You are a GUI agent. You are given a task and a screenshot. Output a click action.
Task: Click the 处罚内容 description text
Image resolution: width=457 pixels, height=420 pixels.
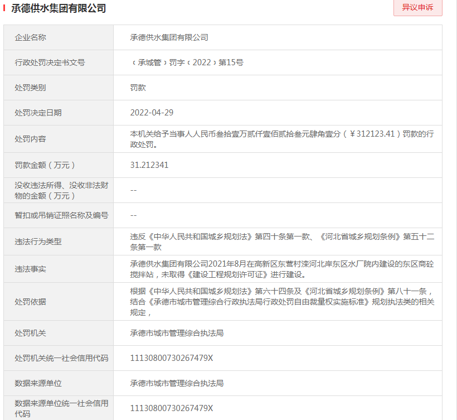click(x=281, y=139)
